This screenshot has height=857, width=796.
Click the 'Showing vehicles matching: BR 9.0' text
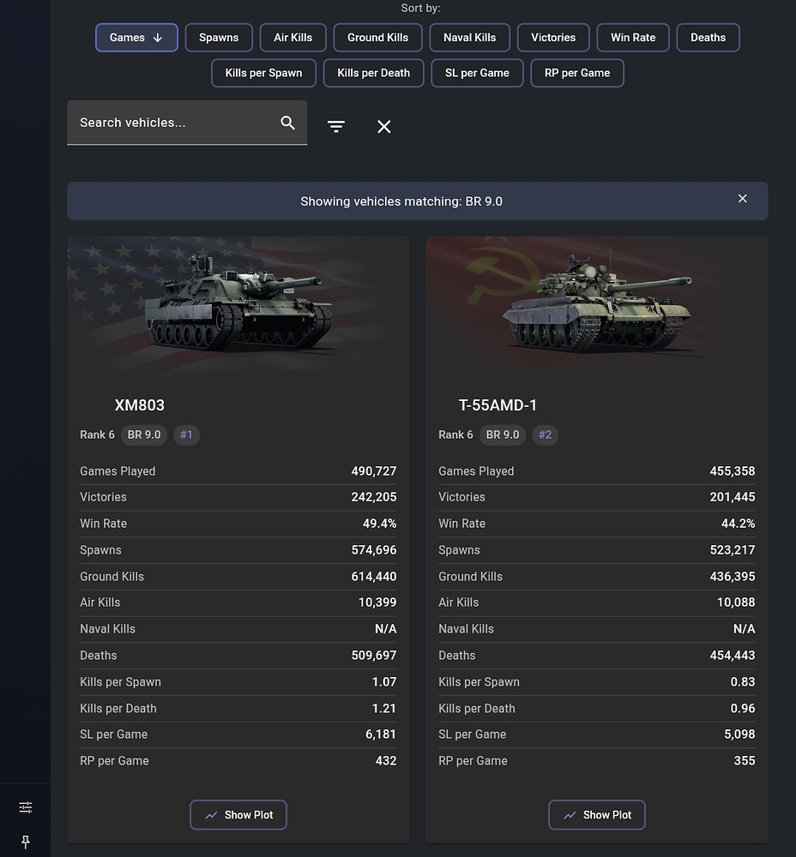(401, 201)
